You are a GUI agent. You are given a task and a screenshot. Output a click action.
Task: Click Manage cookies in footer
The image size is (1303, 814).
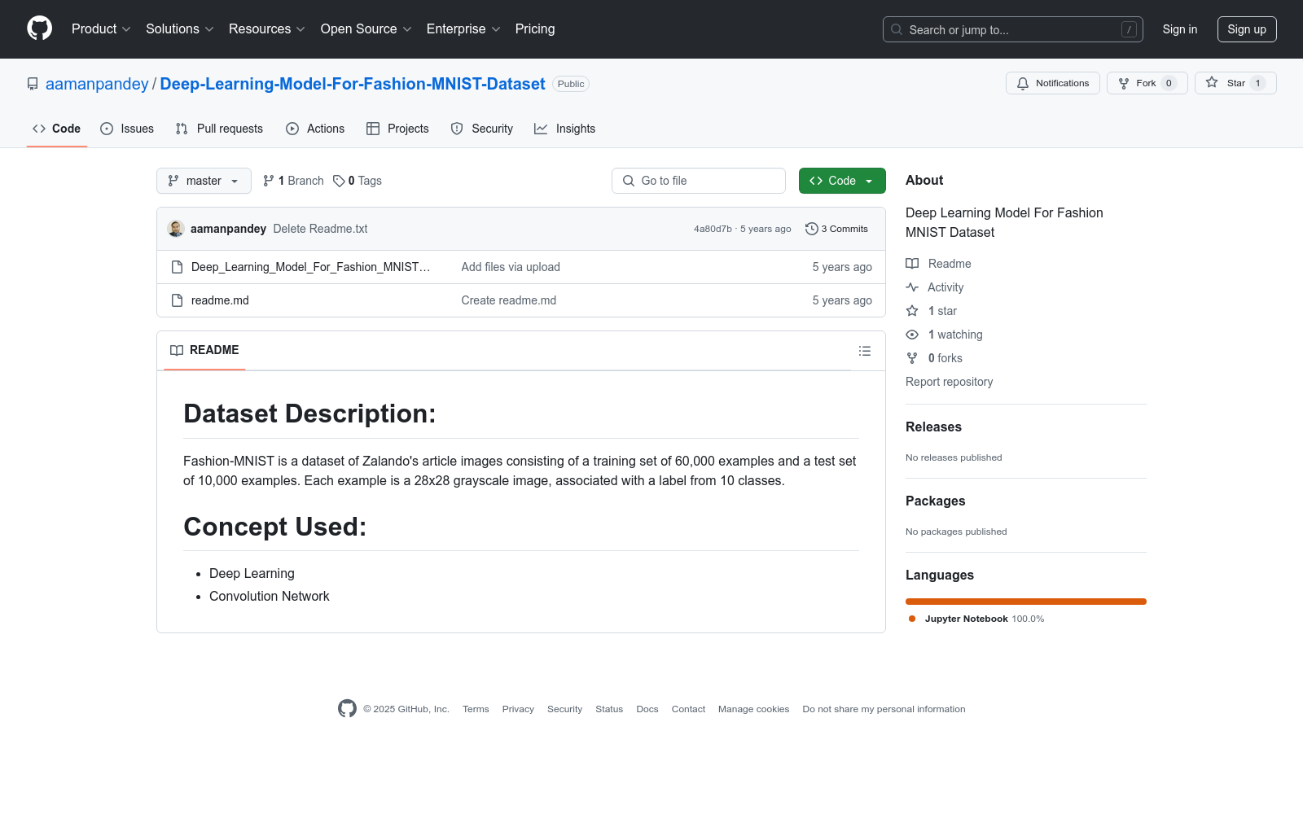pos(753,709)
